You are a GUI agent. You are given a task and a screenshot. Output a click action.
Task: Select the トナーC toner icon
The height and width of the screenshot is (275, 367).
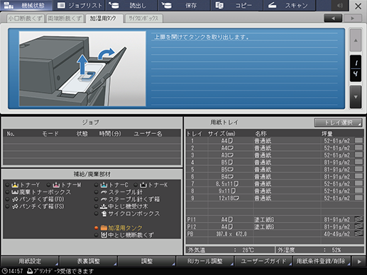pos(104,185)
